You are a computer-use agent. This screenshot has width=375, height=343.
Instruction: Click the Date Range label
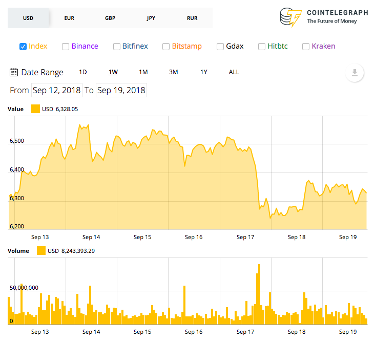click(x=42, y=72)
